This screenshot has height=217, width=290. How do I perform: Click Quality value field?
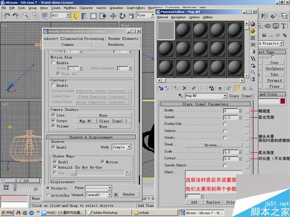[231, 110]
